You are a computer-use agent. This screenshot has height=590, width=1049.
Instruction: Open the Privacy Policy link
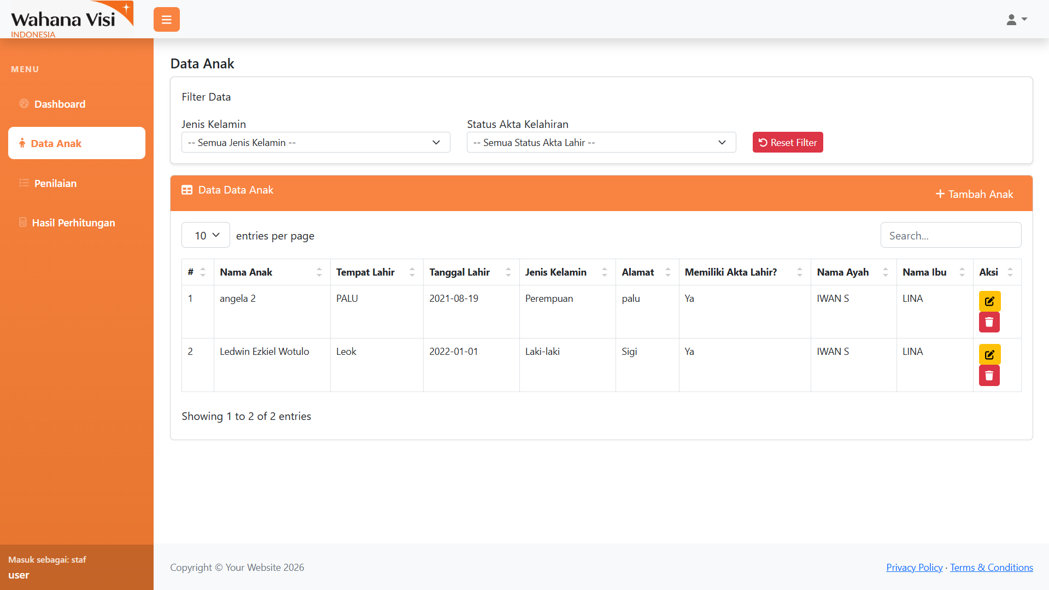click(914, 568)
